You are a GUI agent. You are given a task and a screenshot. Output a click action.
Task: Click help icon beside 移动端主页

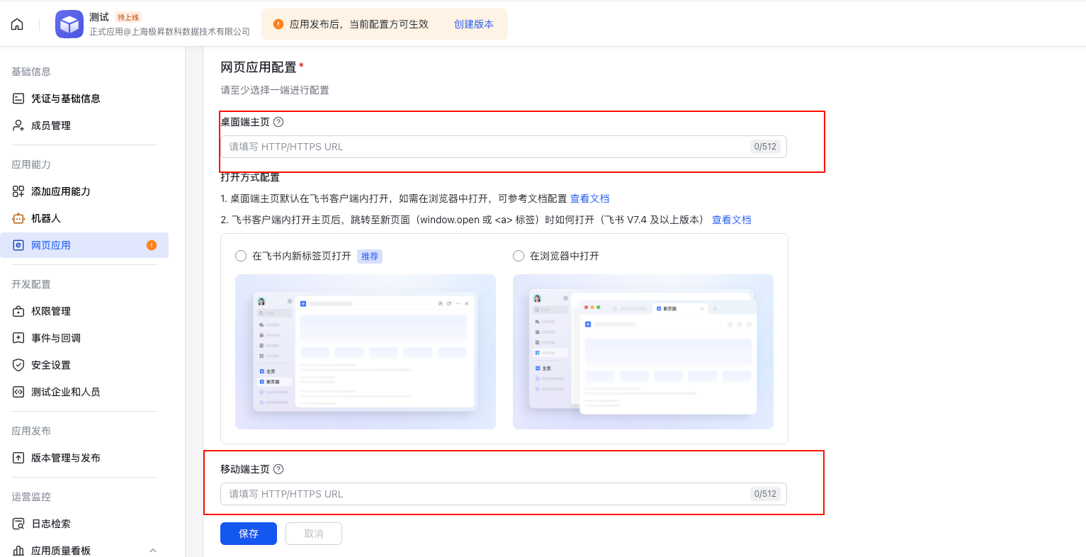click(278, 469)
